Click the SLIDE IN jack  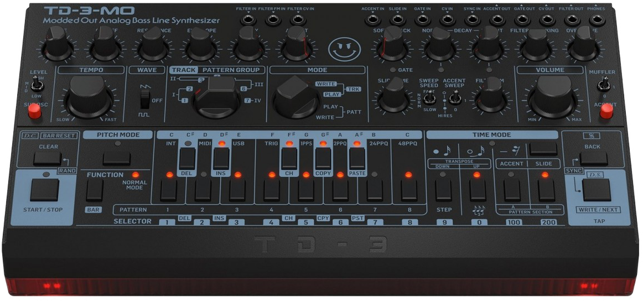tap(397, 19)
